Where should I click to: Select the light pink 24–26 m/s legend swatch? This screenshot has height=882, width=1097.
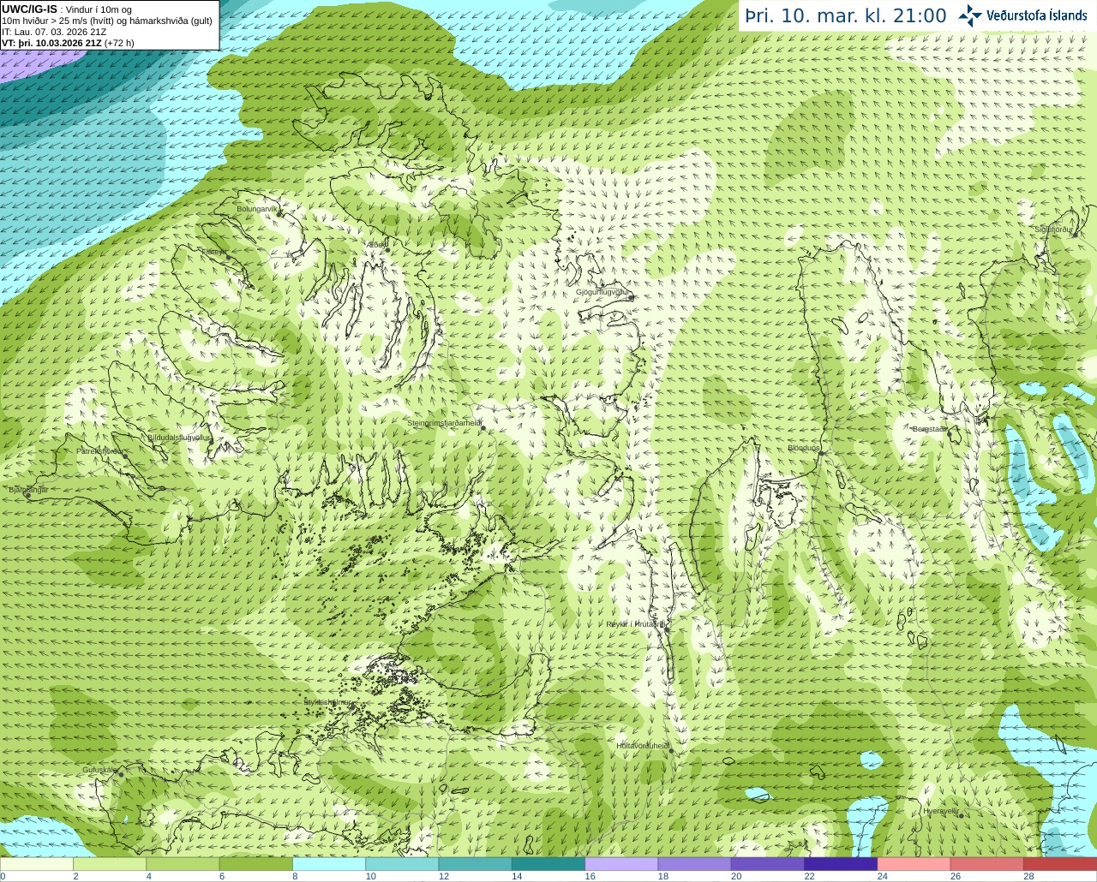tap(914, 864)
